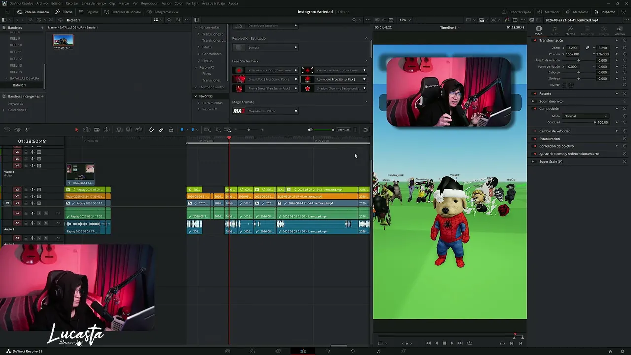Collapse the Free Starter Pack effects group
This screenshot has width=631, height=355.
click(366, 61)
